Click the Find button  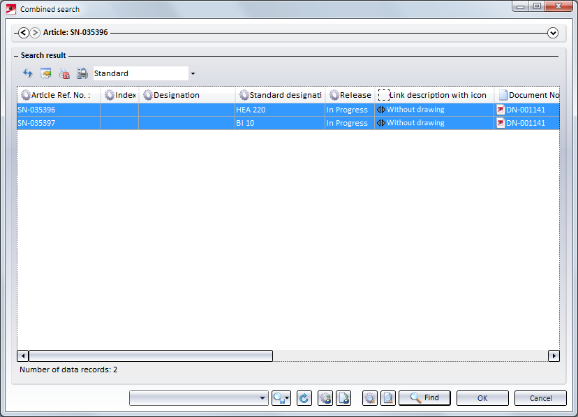424,398
